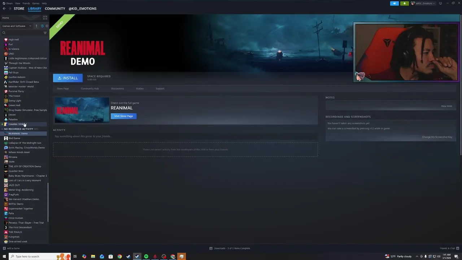The height and width of the screenshot is (260, 462).
Task: Create a New Note
Action: (446, 106)
